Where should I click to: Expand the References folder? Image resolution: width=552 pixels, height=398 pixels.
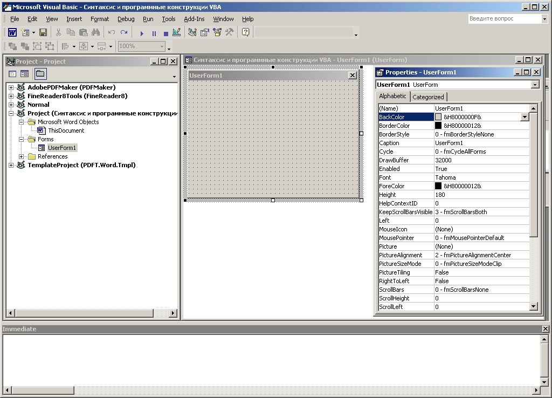click(x=21, y=156)
